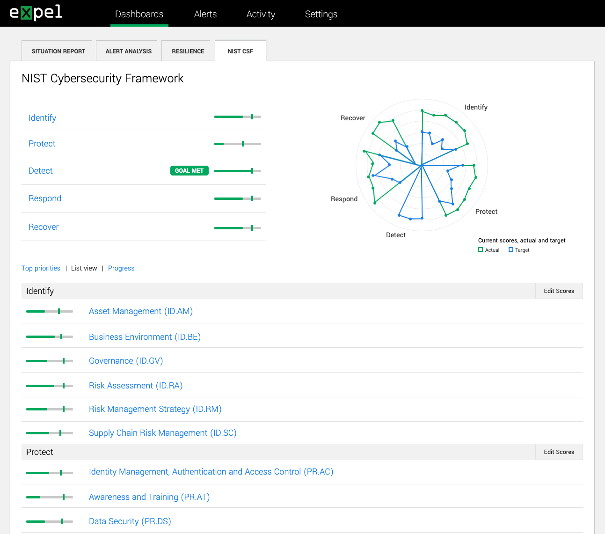Select List view
The width and height of the screenshot is (605, 534).
(84, 268)
